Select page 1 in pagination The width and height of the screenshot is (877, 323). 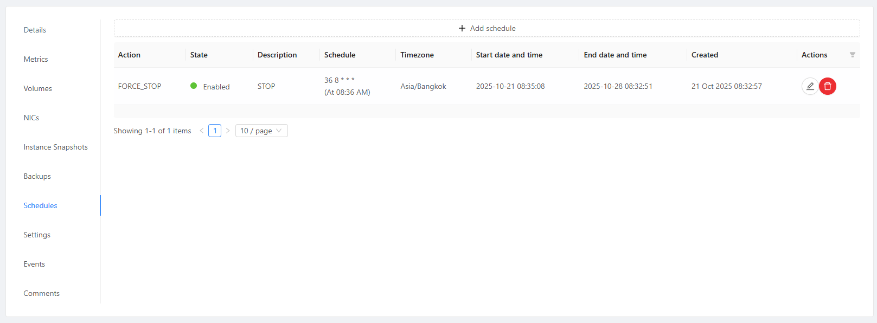click(215, 131)
